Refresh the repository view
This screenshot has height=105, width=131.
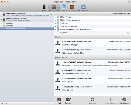[92, 101]
